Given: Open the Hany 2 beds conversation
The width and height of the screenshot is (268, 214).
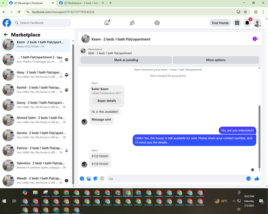Looking at the screenshot, I should (x=35, y=75).
